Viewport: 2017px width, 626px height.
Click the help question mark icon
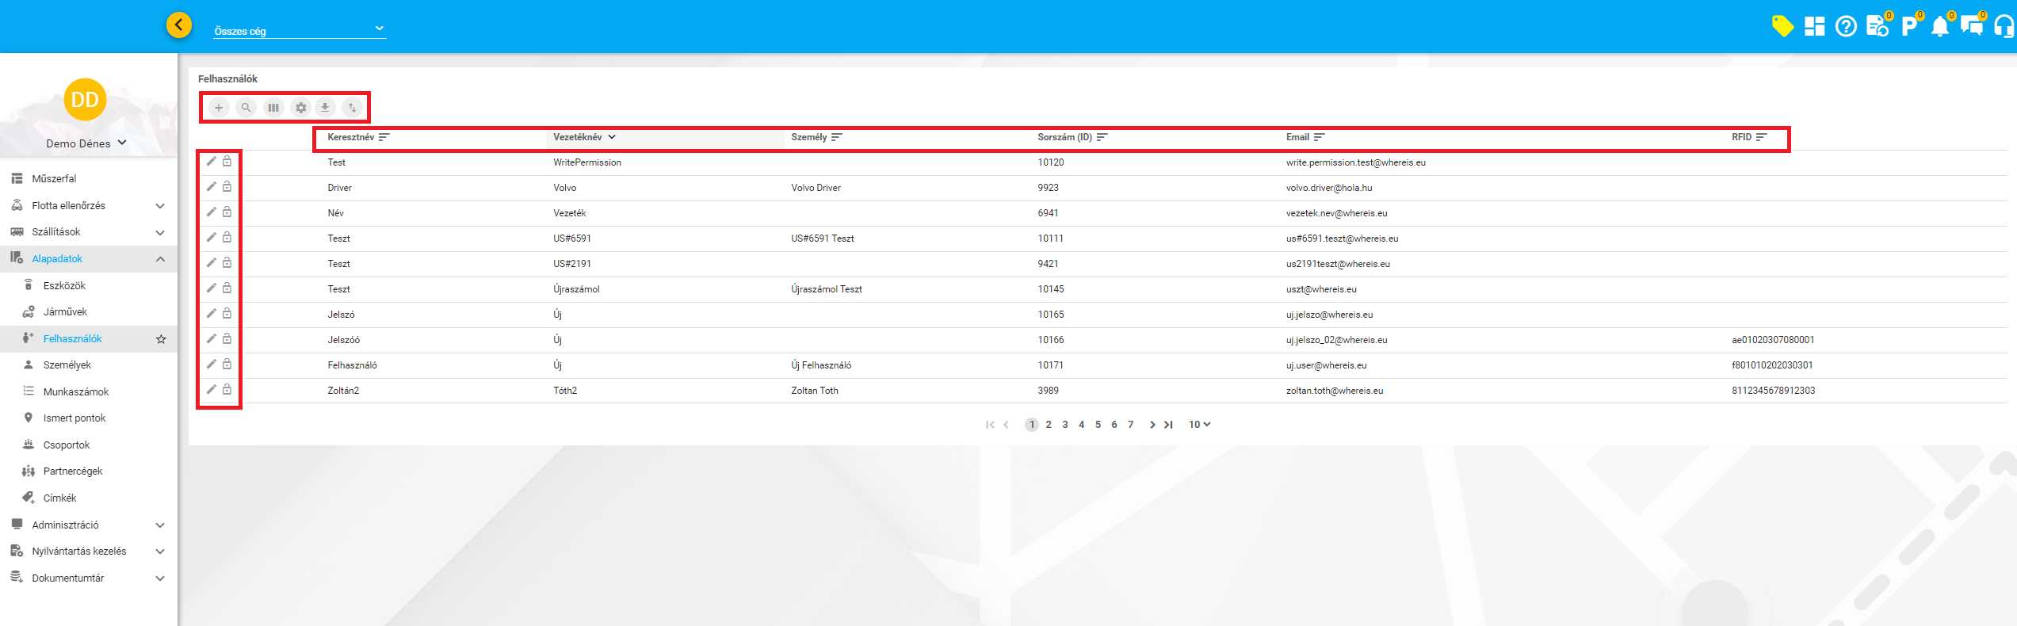1846,27
